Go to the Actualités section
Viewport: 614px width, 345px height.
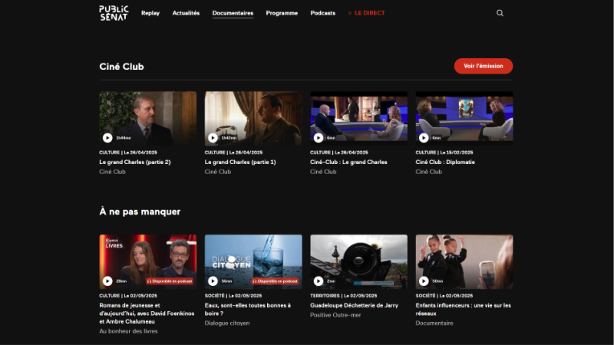pyautogui.click(x=186, y=13)
